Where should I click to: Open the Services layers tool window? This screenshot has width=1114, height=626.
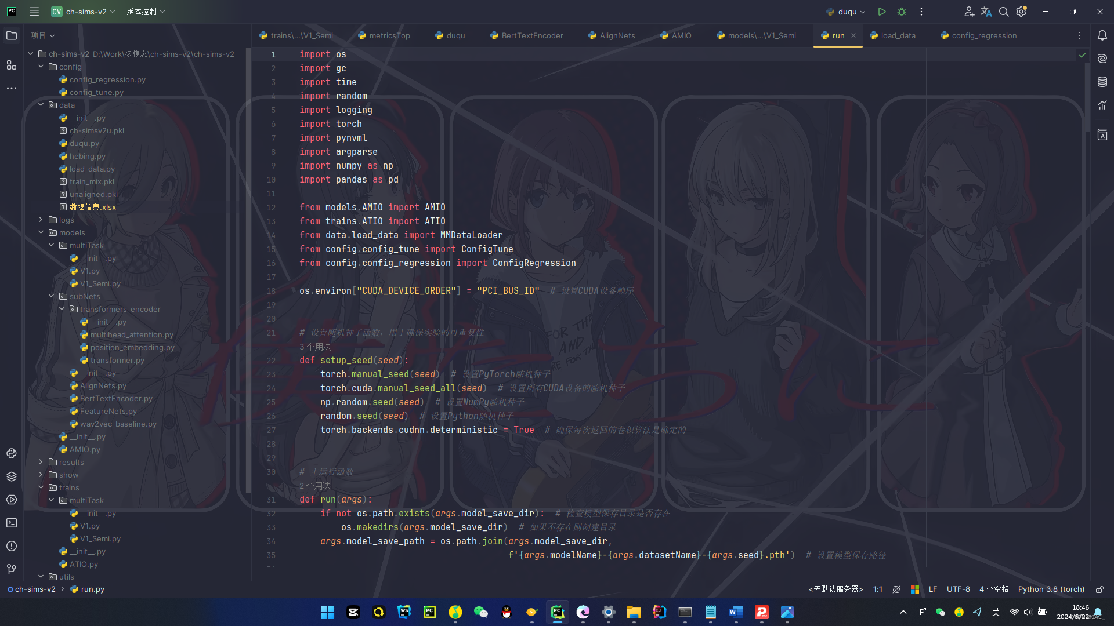[12, 476]
